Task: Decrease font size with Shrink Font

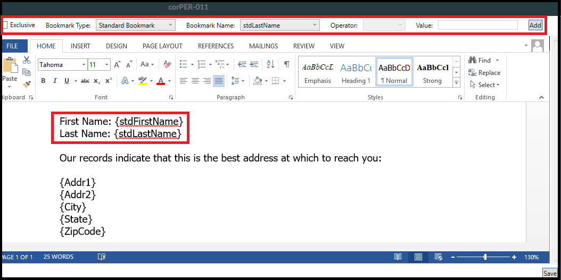Action: pos(129,65)
